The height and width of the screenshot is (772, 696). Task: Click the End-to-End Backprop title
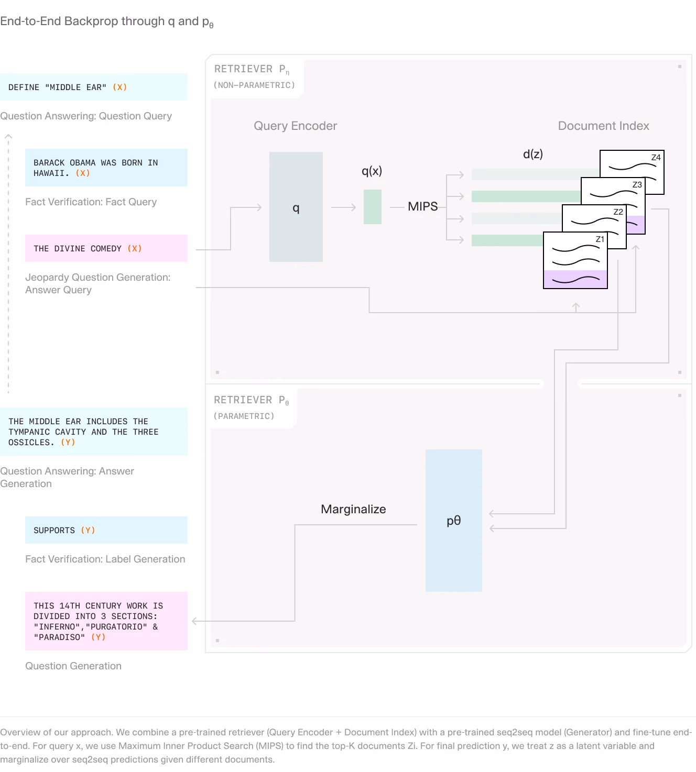107,21
